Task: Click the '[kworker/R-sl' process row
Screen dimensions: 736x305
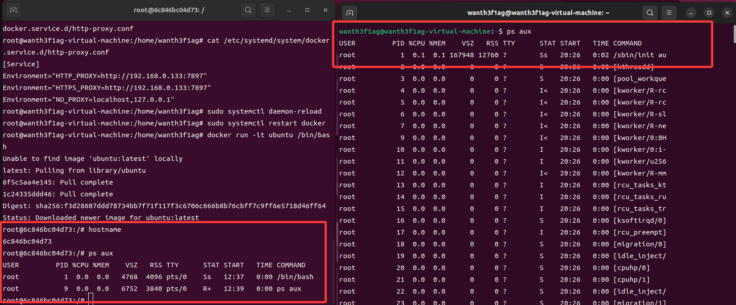Action: (503, 114)
